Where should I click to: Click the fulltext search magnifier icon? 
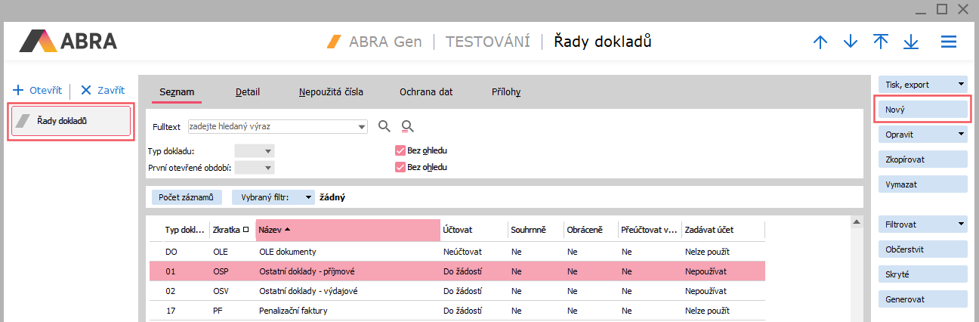coord(384,126)
